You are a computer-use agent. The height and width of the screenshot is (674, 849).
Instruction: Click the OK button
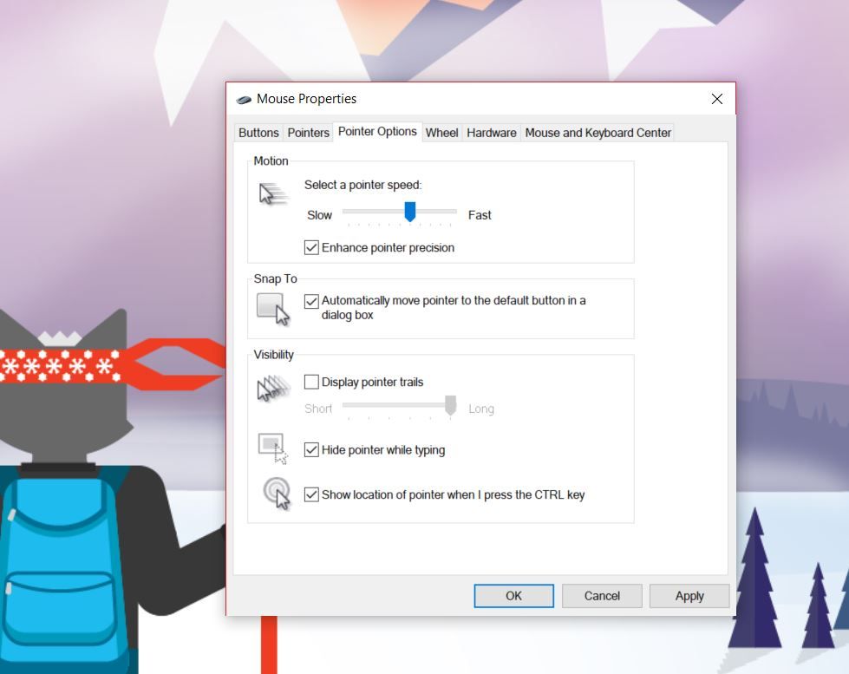click(x=513, y=596)
